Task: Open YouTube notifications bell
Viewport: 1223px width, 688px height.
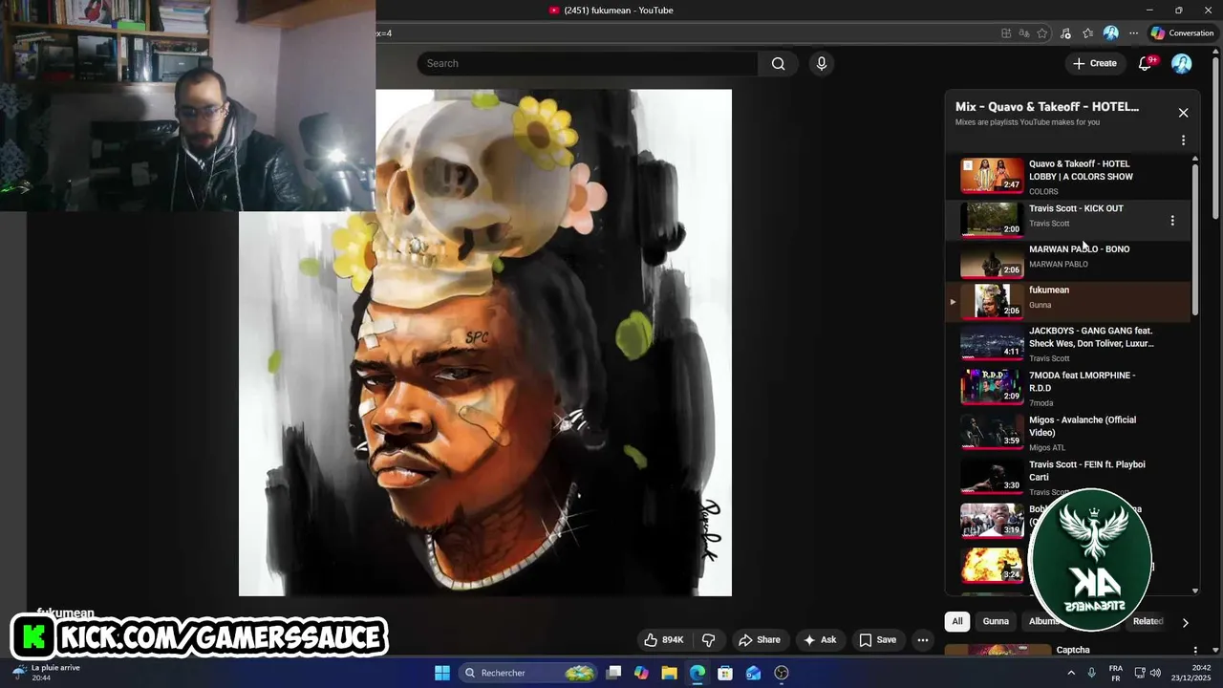Action: tap(1146, 63)
